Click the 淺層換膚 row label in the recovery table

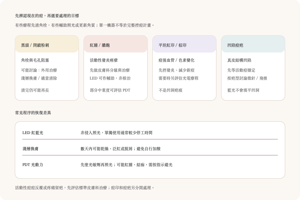point(30,149)
